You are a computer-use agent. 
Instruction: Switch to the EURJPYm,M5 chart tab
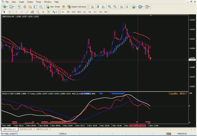tap(26, 129)
